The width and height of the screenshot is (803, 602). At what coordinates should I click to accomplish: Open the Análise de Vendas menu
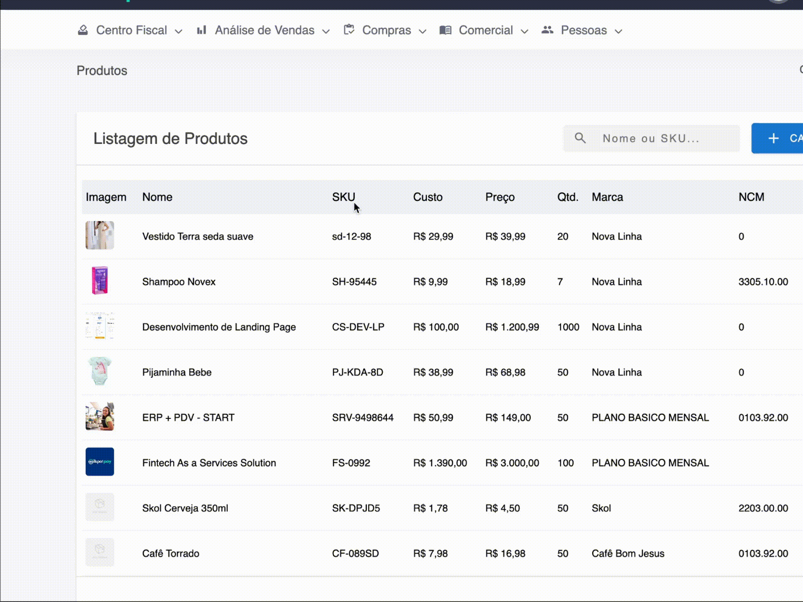point(264,30)
